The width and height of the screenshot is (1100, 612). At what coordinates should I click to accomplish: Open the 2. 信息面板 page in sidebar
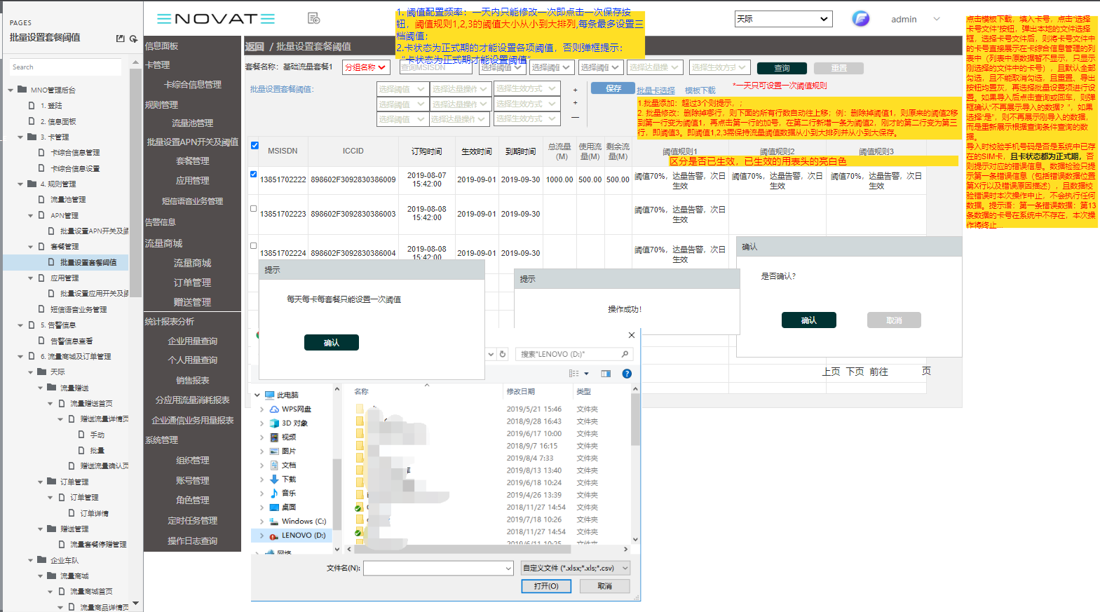point(58,121)
